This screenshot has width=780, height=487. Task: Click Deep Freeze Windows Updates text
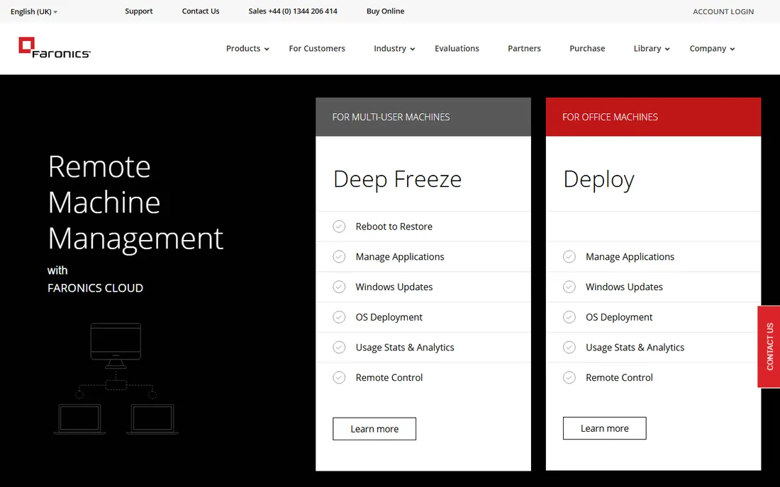pyautogui.click(x=394, y=287)
